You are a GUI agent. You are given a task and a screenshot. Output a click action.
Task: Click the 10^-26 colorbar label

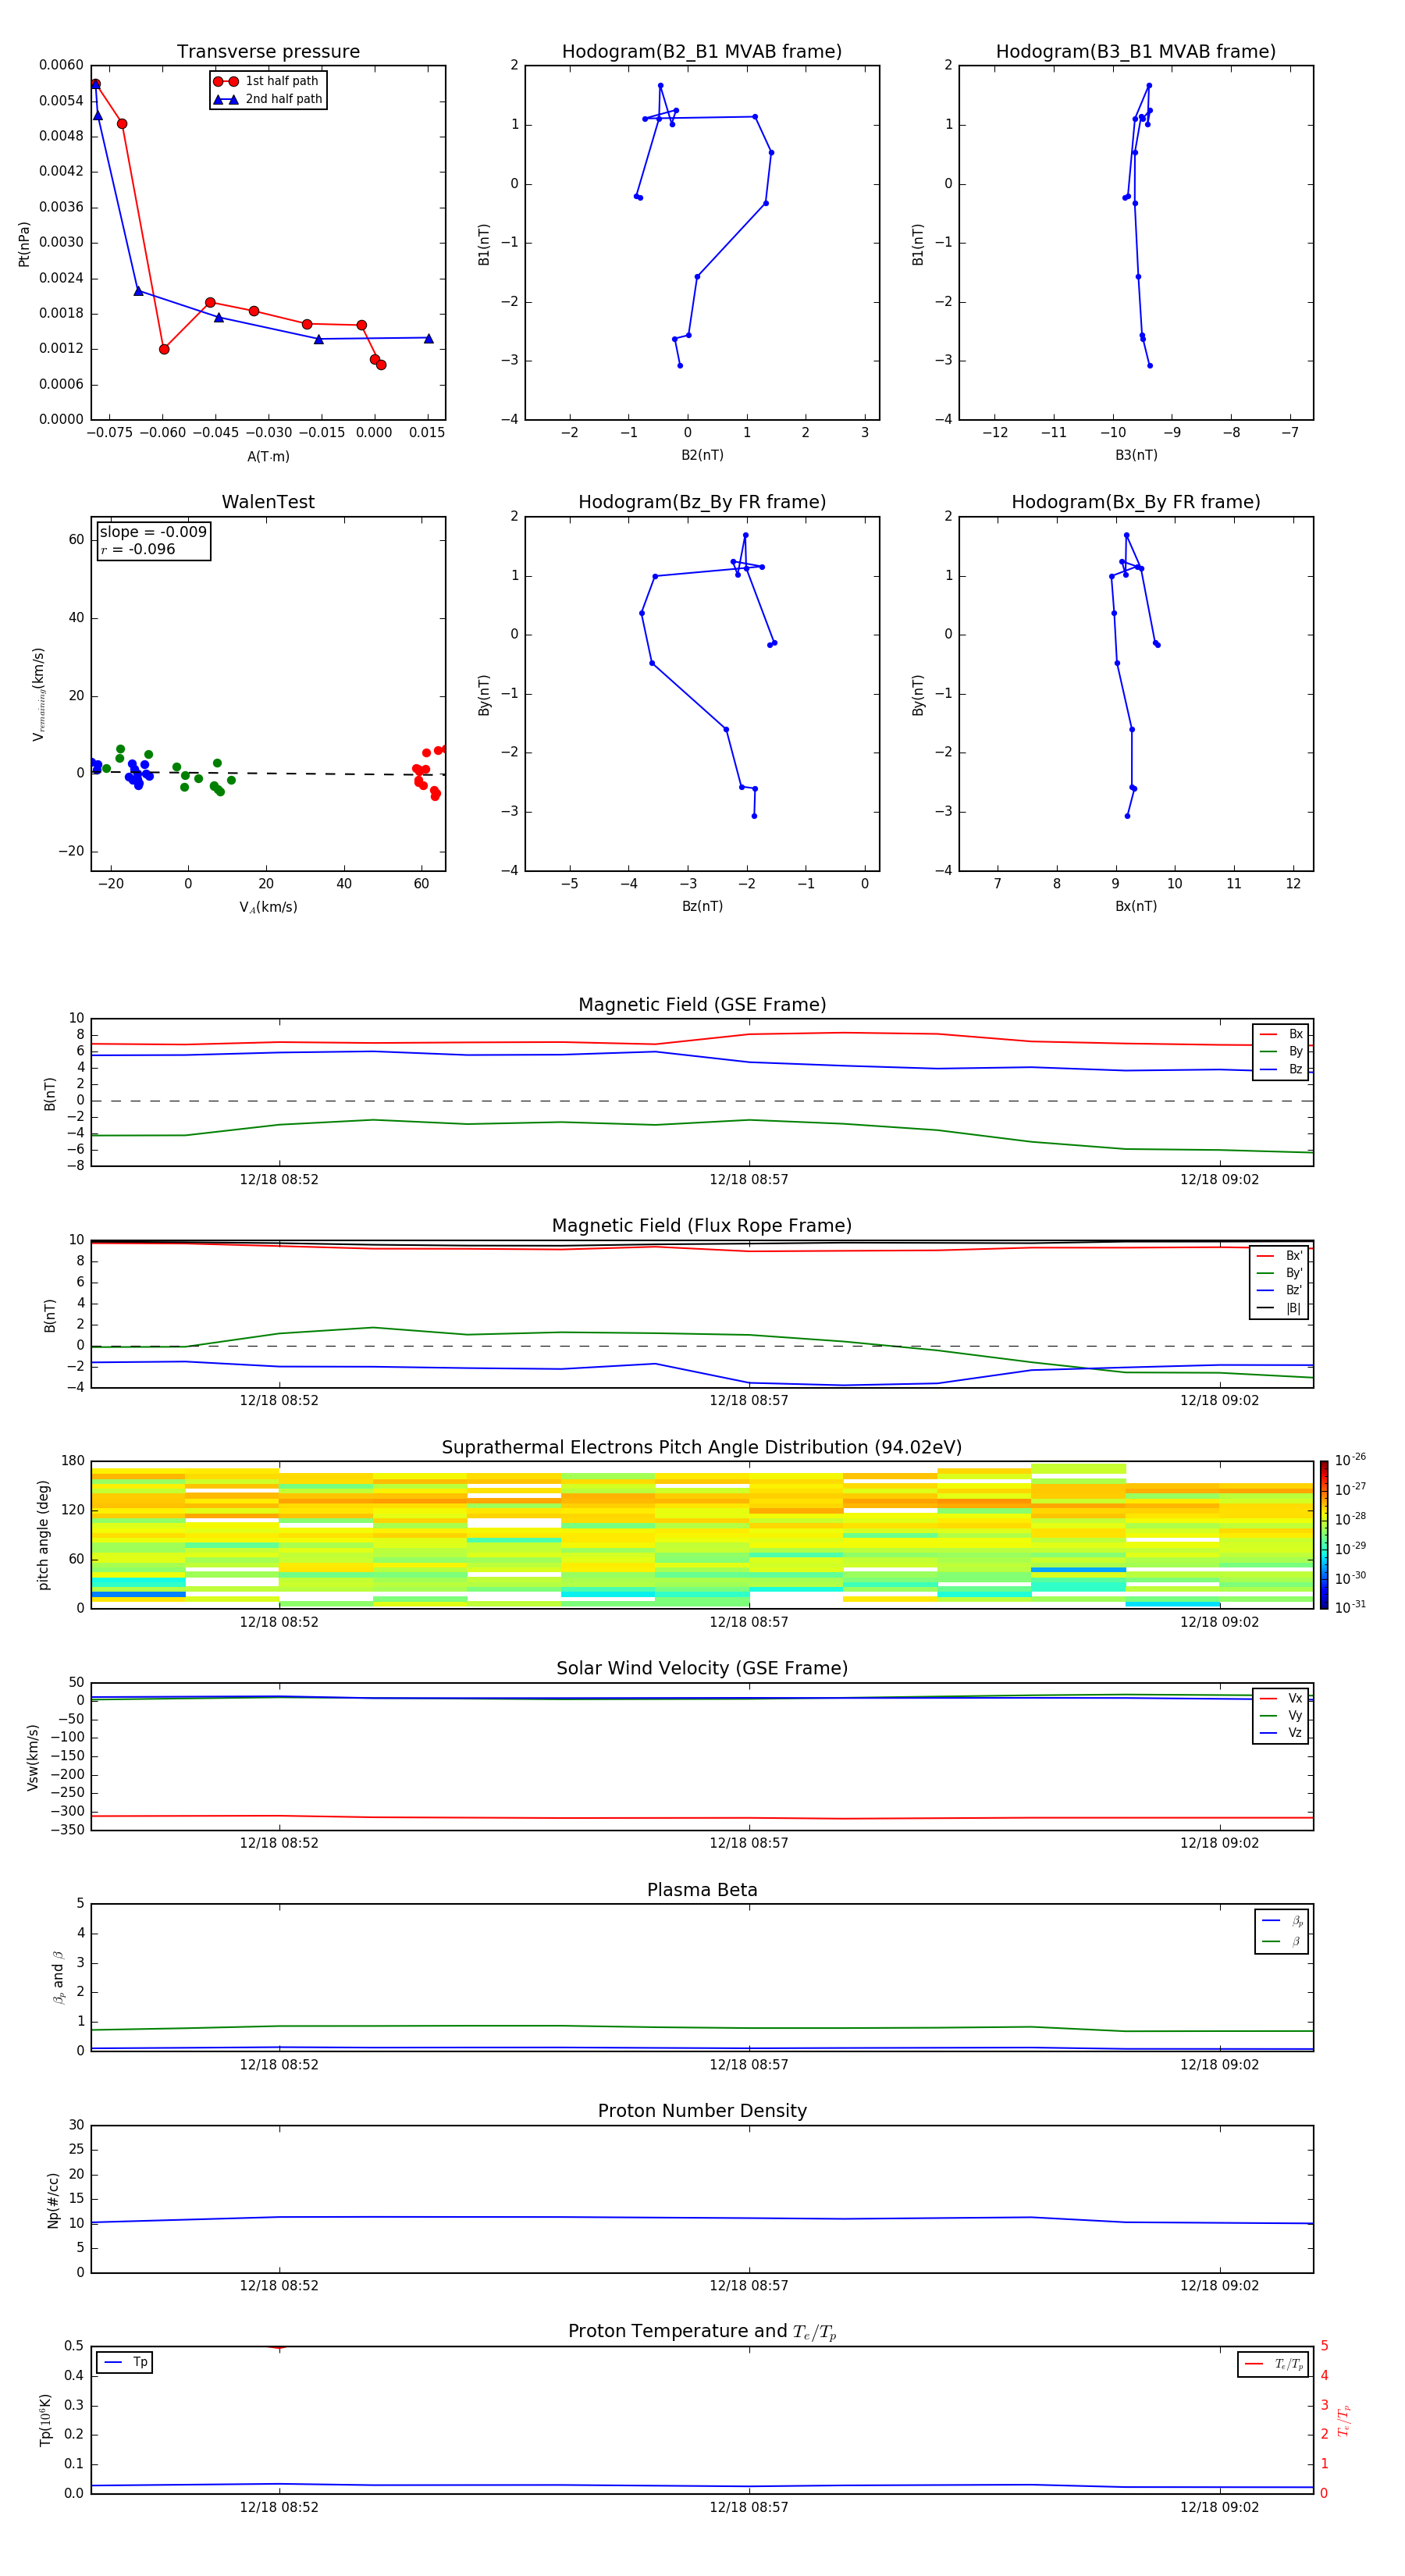point(1350,1460)
